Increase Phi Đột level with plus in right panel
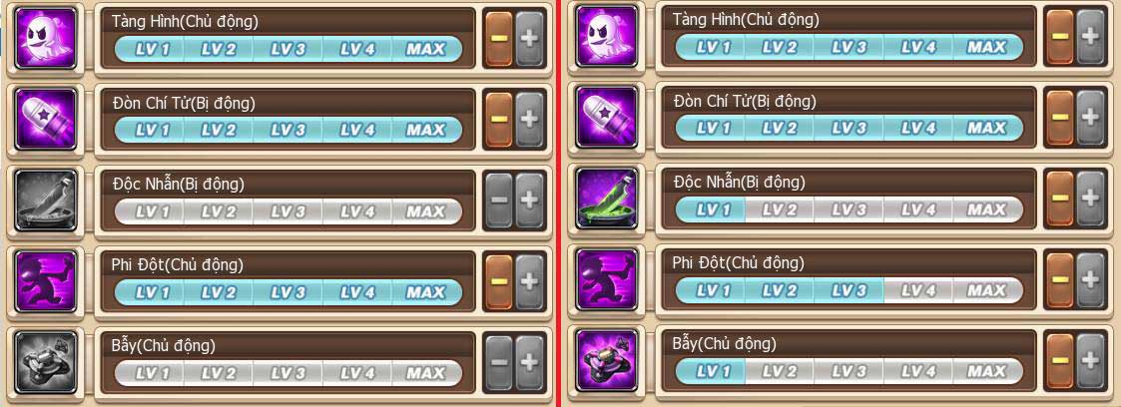The height and width of the screenshot is (407, 1121). pyautogui.click(x=1090, y=280)
